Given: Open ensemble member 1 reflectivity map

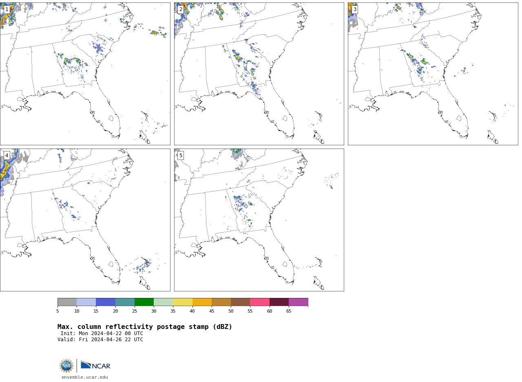Looking at the screenshot, I should (85, 74).
